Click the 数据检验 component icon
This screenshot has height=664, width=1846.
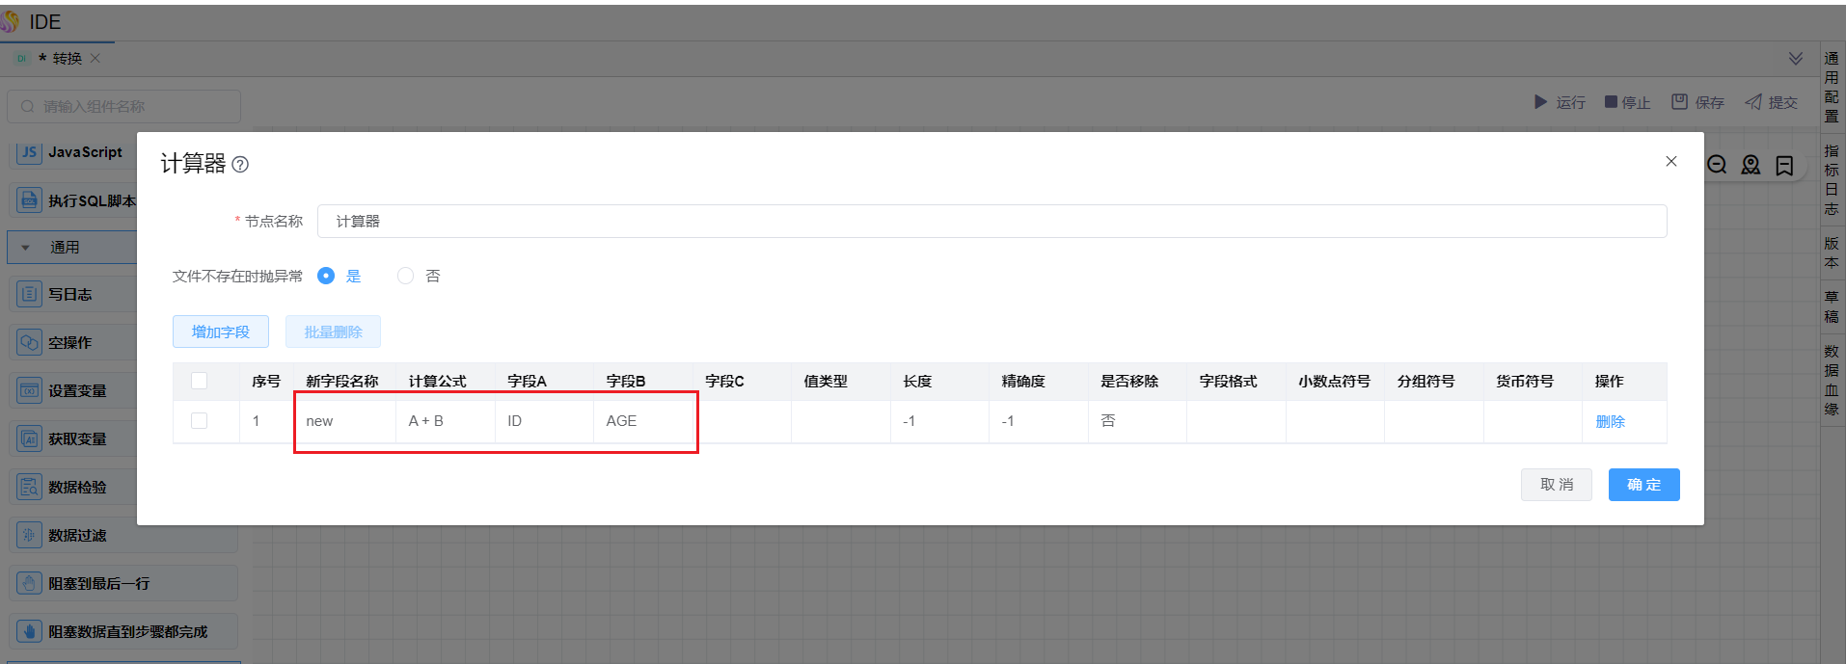pyautogui.click(x=30, y=487)
